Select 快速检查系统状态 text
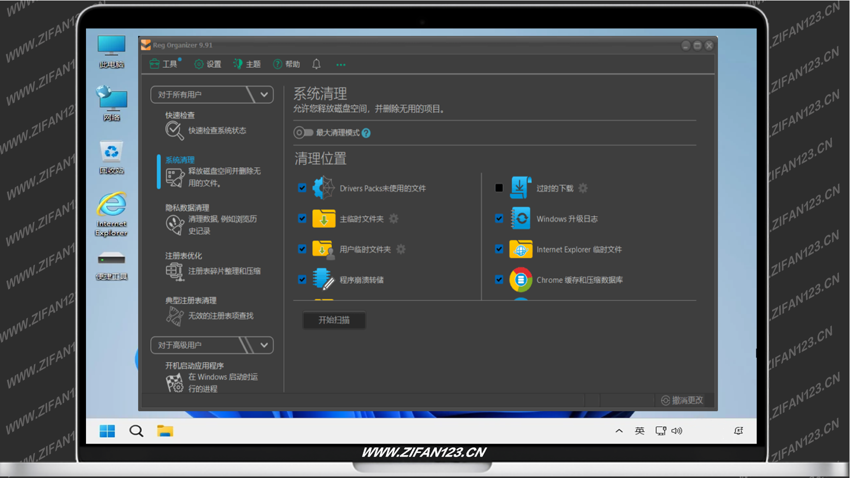The height and width of the screenshot is (478, 850). [217, 131]
